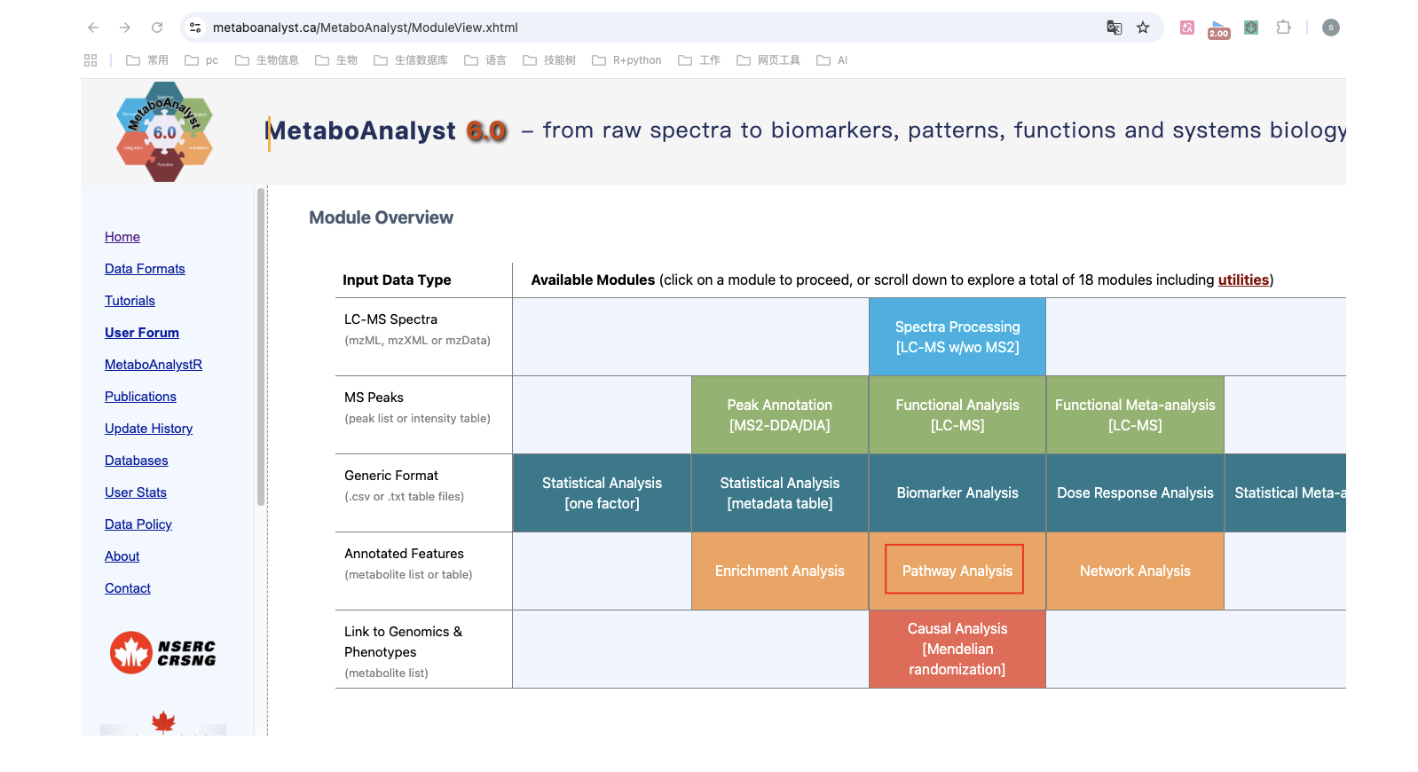Go to Home in the sidebar
Screen dimensions: 1418x772
tap(122, 237)
